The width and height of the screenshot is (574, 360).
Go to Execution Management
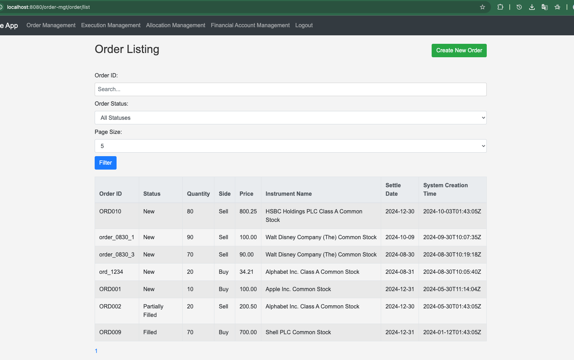click(x=111, y=25)
